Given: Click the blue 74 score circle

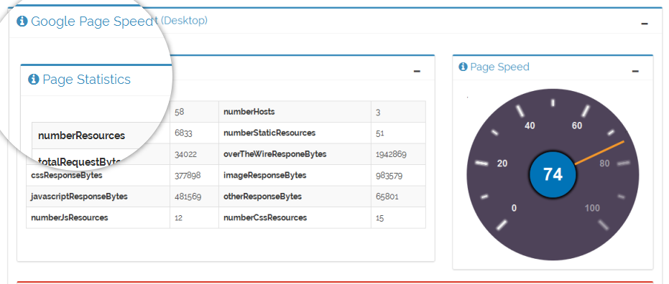Looking at the screenshot, I should (x=553, y=174).
